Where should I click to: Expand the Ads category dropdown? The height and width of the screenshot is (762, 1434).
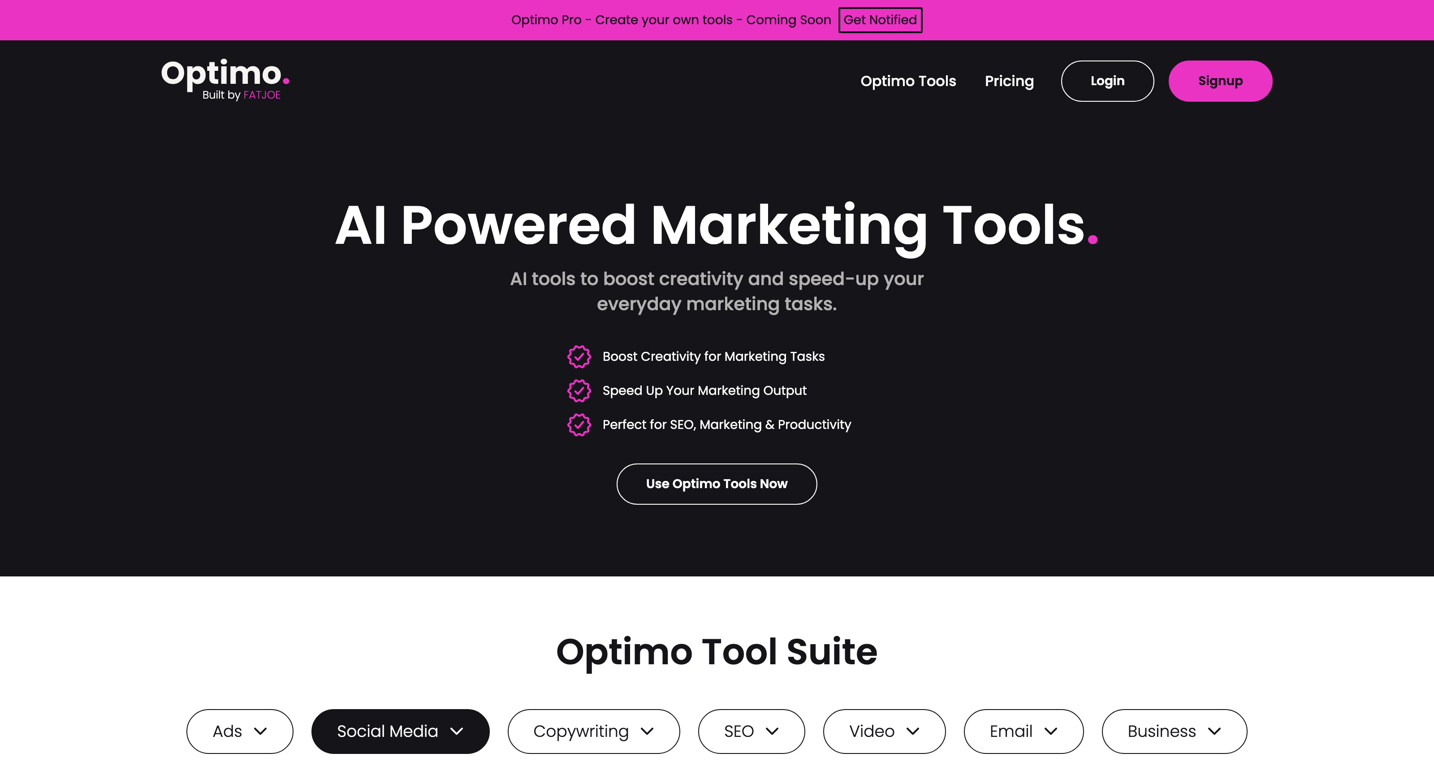[x=239, y=731]
